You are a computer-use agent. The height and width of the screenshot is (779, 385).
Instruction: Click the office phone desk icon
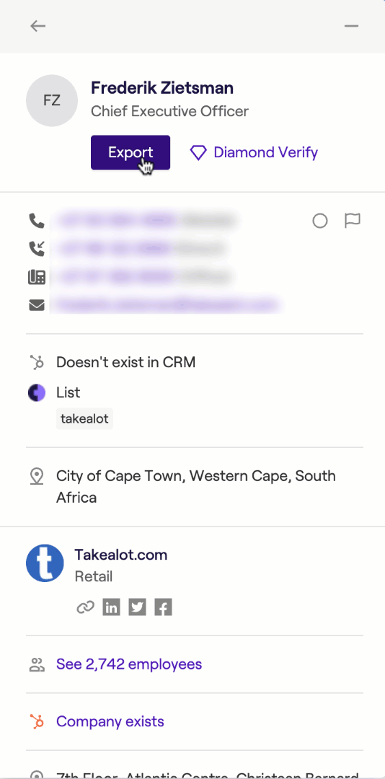[x=37, y=277]
